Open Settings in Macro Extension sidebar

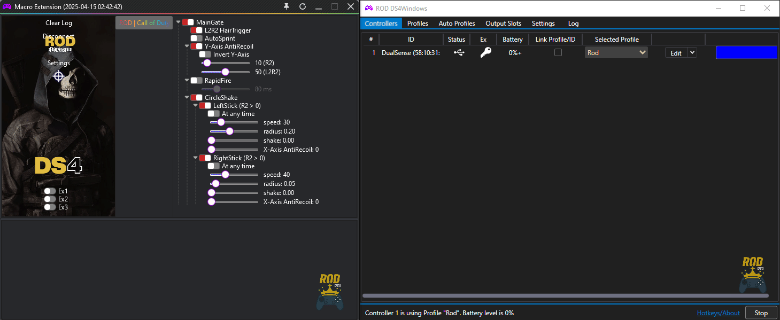point(59,63)
